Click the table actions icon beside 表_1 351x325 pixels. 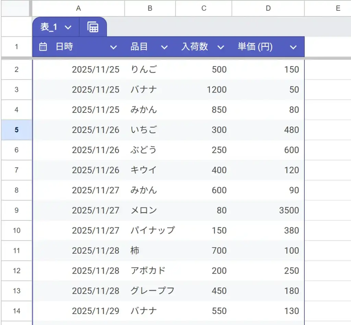pyautogui.click(x=93, y=26)
